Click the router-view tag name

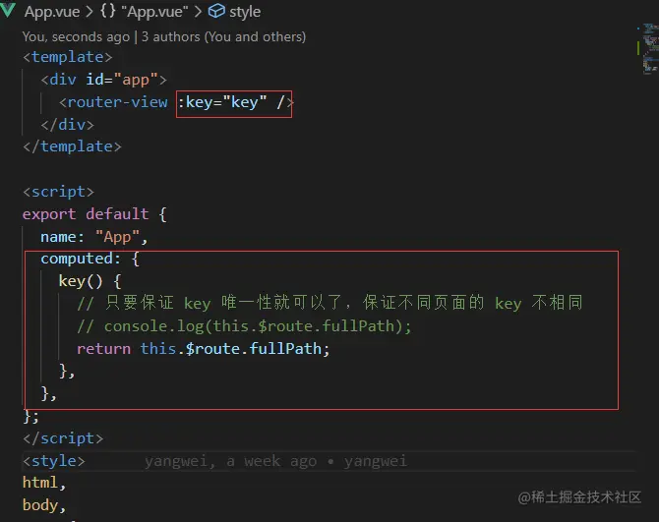point(117,102)
